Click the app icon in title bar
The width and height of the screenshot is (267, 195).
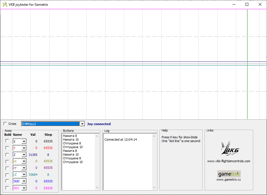[x=5, y=4]
